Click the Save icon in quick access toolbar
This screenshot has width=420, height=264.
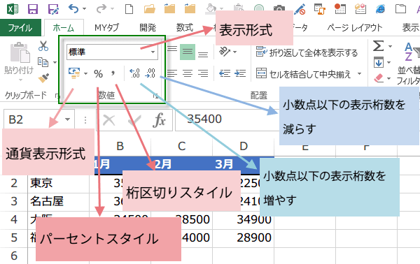pos(33,9)
